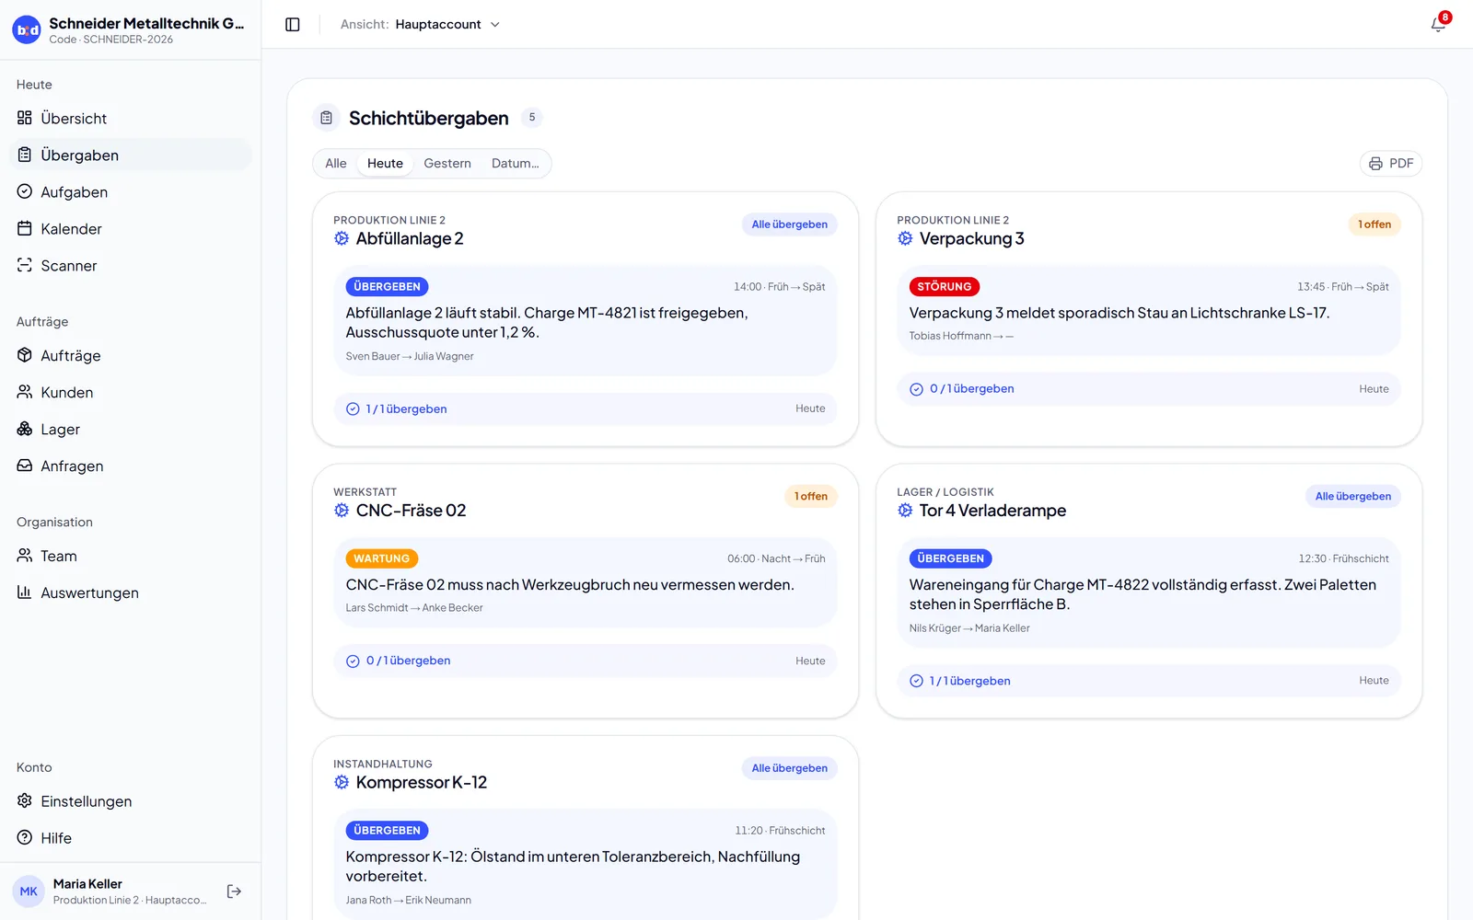Click the gear icon next to CNC-Fräse 02
The image size is (1473, 920).
click(x=342, y=511)
